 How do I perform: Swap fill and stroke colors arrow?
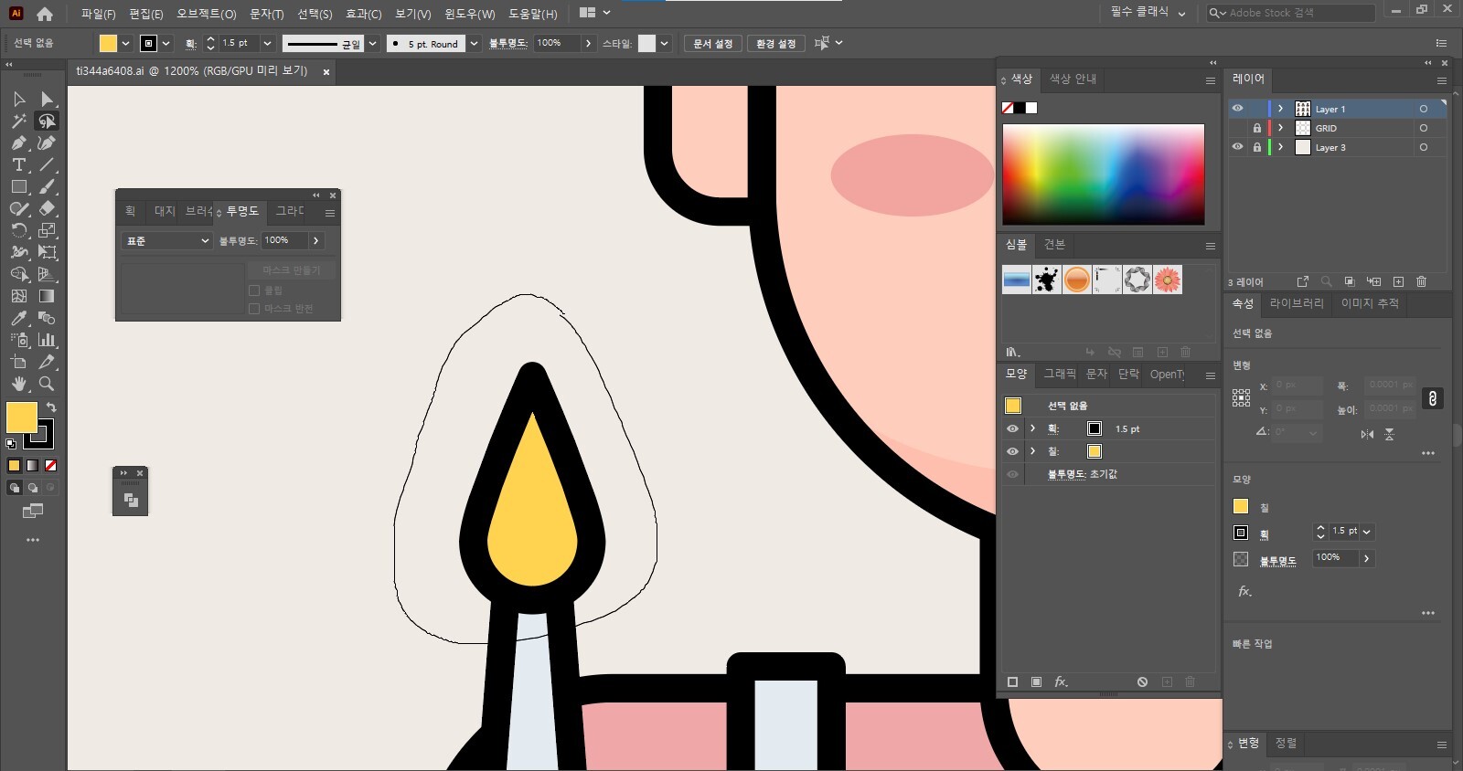pyautogui.click(x=51, y=407)
